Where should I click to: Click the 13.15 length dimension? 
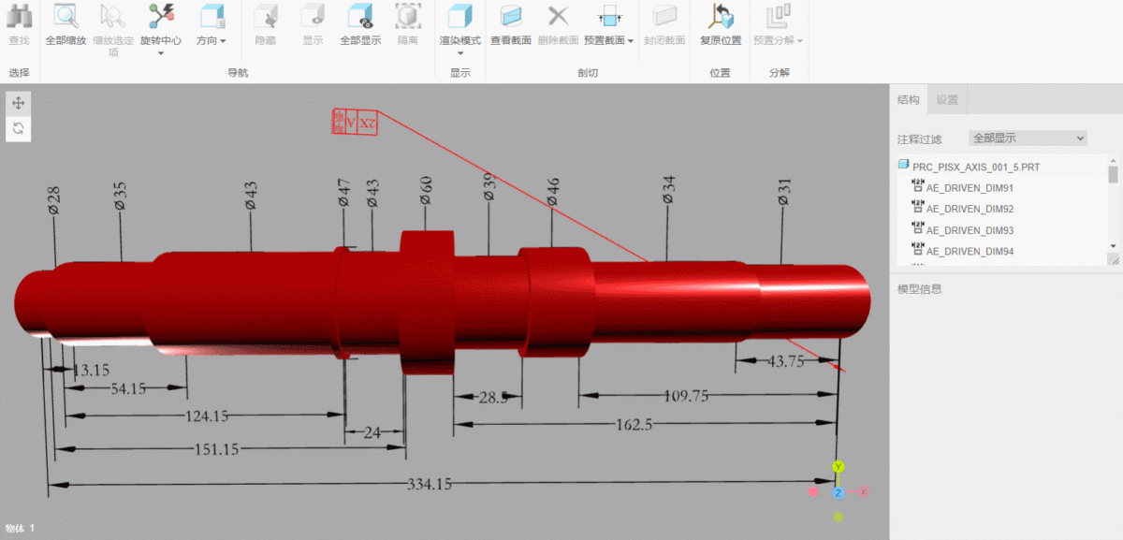[x=92, y=370]
